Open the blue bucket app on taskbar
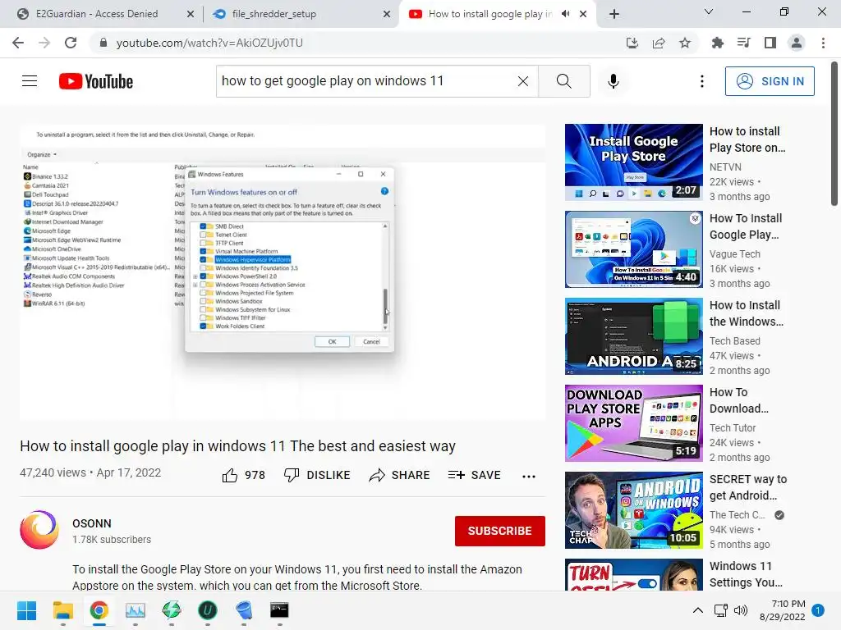Viewport: 841px width, 630px height. click(243, 610)
